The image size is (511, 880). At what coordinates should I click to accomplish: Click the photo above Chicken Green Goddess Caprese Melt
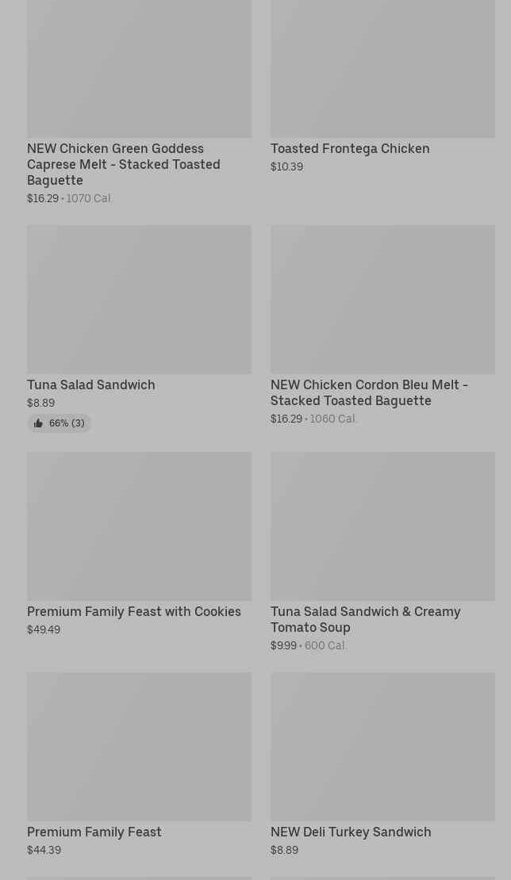click(139, 68)
